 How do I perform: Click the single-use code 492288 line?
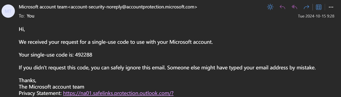[55, 55]
